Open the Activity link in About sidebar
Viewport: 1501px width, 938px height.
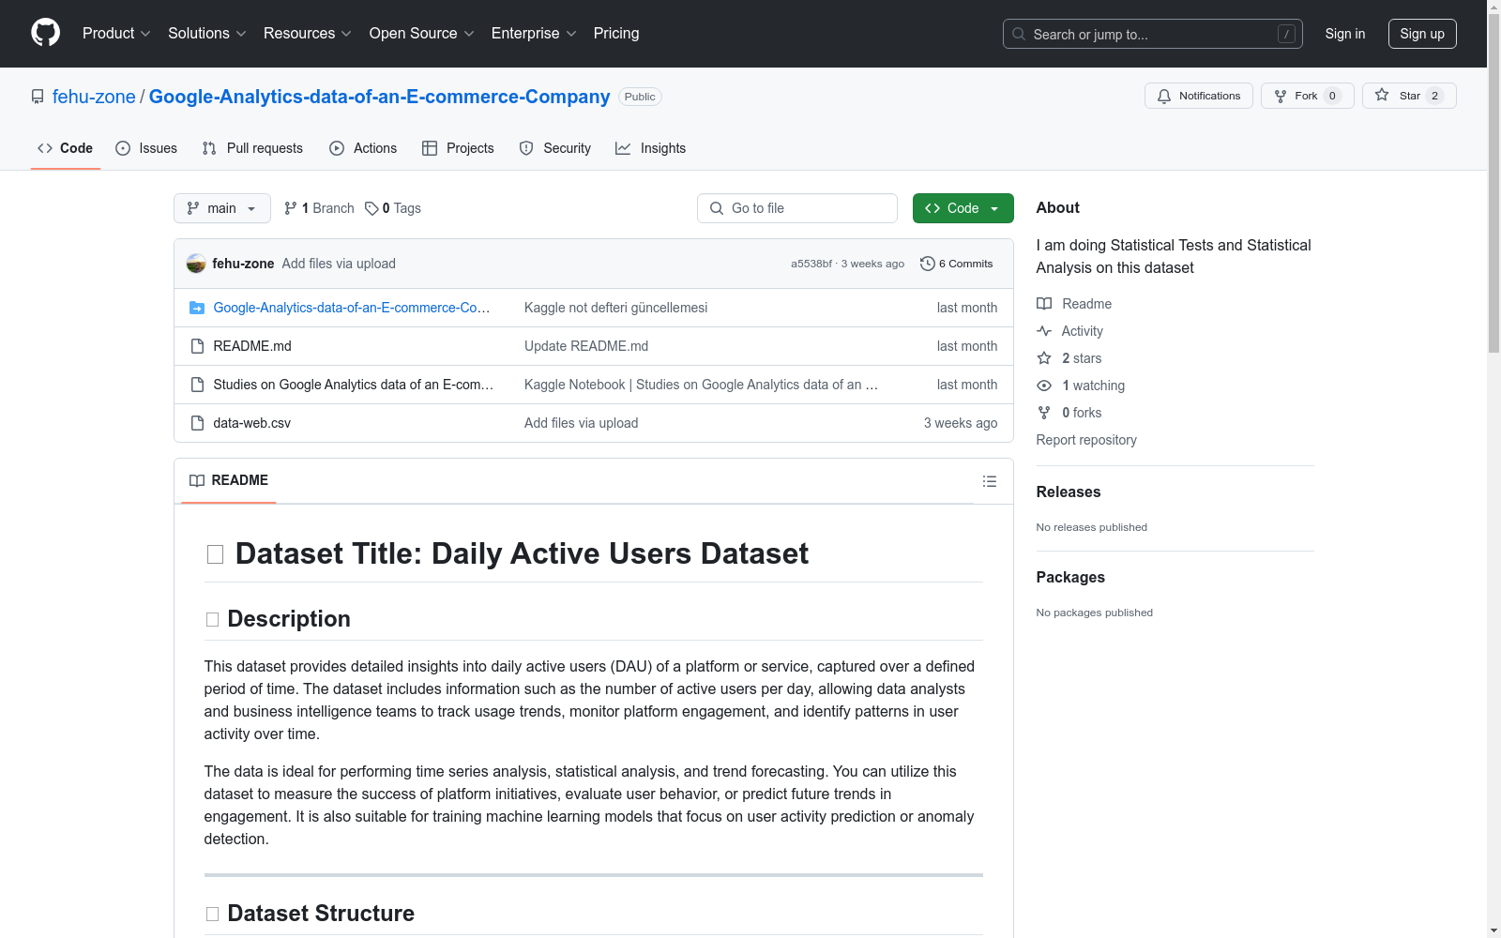click(1070, 331)
